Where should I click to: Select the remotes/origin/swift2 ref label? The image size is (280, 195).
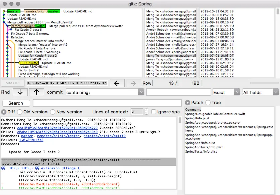click(x=28, y=26)
